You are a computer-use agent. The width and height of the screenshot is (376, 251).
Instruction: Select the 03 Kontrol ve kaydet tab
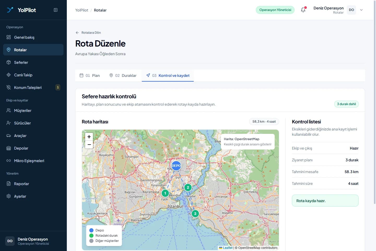(x=168, y=76)
